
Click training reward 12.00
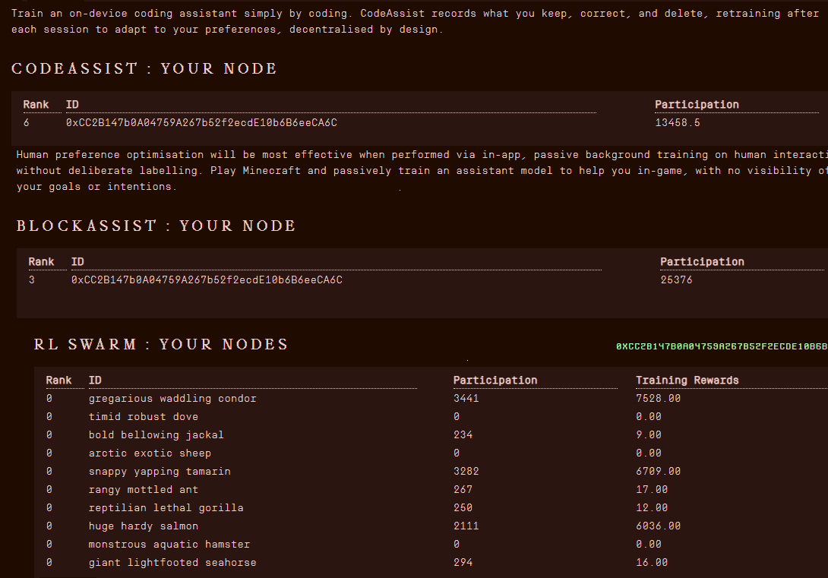[x=652, y=508]
